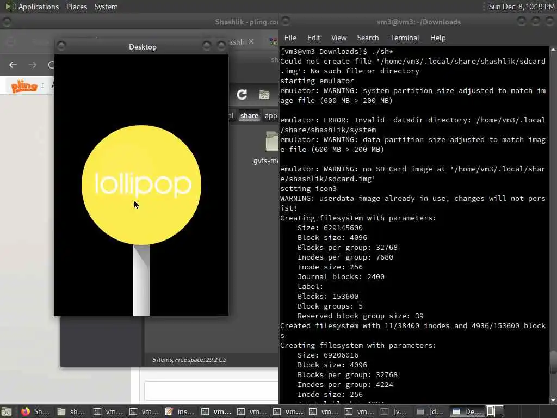Open the System menu in top panel
The image size is (557, 418).
click(x=106, y=7)
